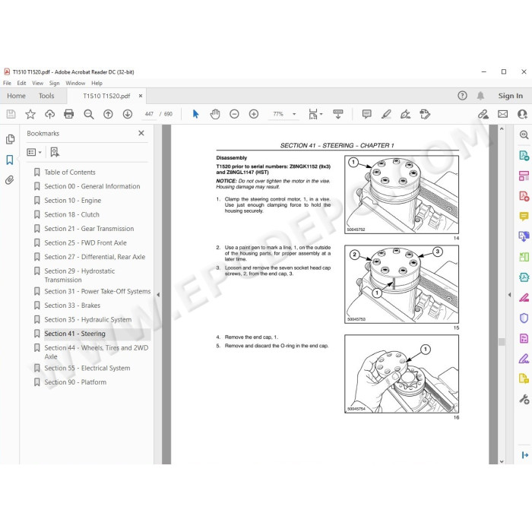Activate the Hand pan tool
This screenshot has height=532, width=532.
coord(215,114)
